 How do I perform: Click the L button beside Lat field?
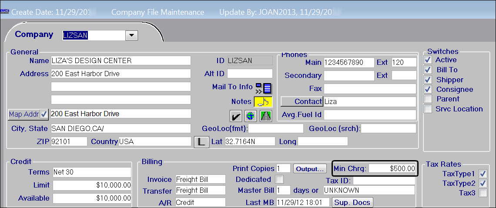coord(201,142)
